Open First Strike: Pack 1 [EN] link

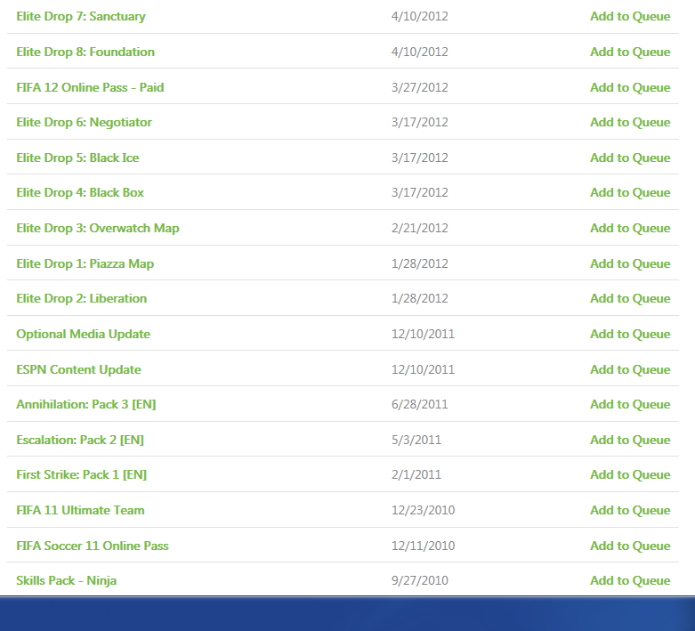(x=82, y=475)
